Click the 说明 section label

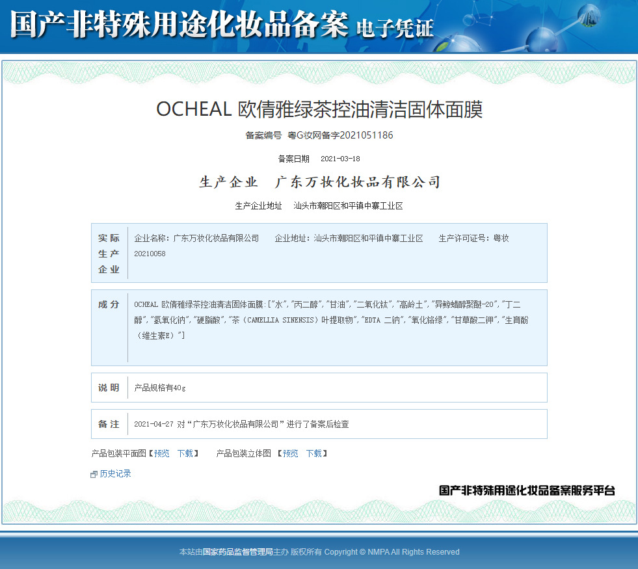[x=109, y=388]
